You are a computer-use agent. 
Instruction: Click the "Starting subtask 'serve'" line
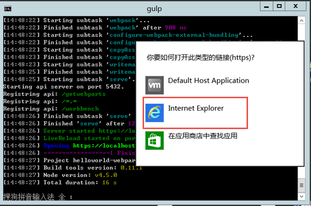coord(69,79)
